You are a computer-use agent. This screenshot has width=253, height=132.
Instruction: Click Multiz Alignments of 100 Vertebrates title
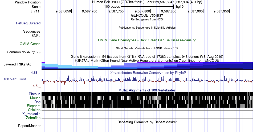(x=147, y=90)
